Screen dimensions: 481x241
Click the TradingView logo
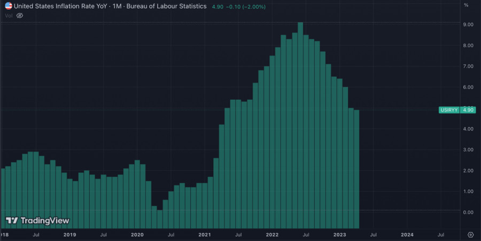[x=37, y=220]
